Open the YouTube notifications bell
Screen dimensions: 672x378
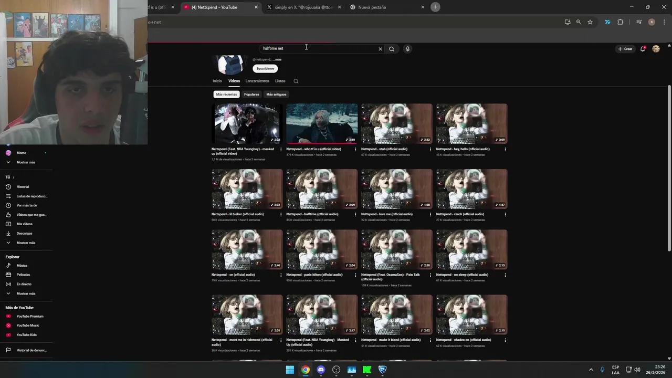pos(643,49)
